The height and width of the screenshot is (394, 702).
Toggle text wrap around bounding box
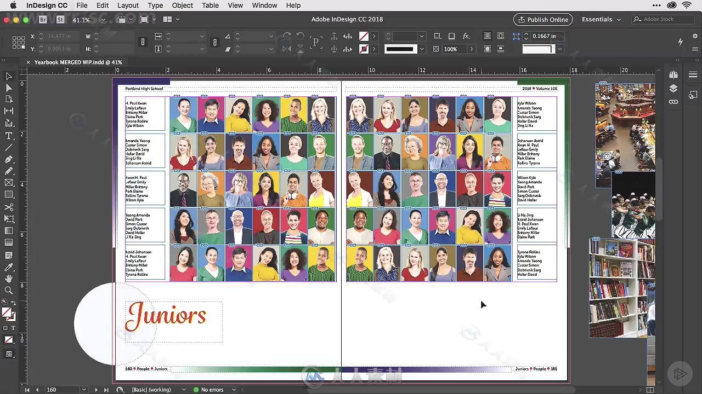pos(501,36)
